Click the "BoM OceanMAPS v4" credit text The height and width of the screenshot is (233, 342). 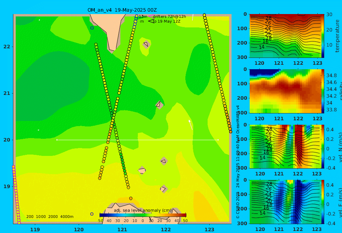[x=238, y=124]
